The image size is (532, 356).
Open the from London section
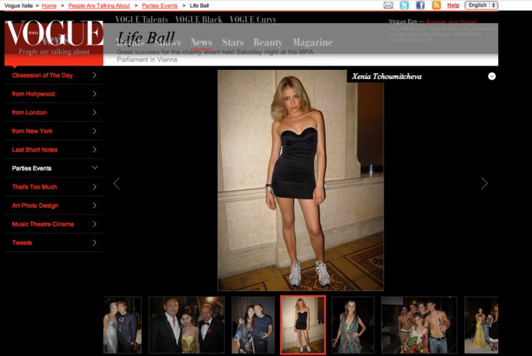click(x=29, y=112)
